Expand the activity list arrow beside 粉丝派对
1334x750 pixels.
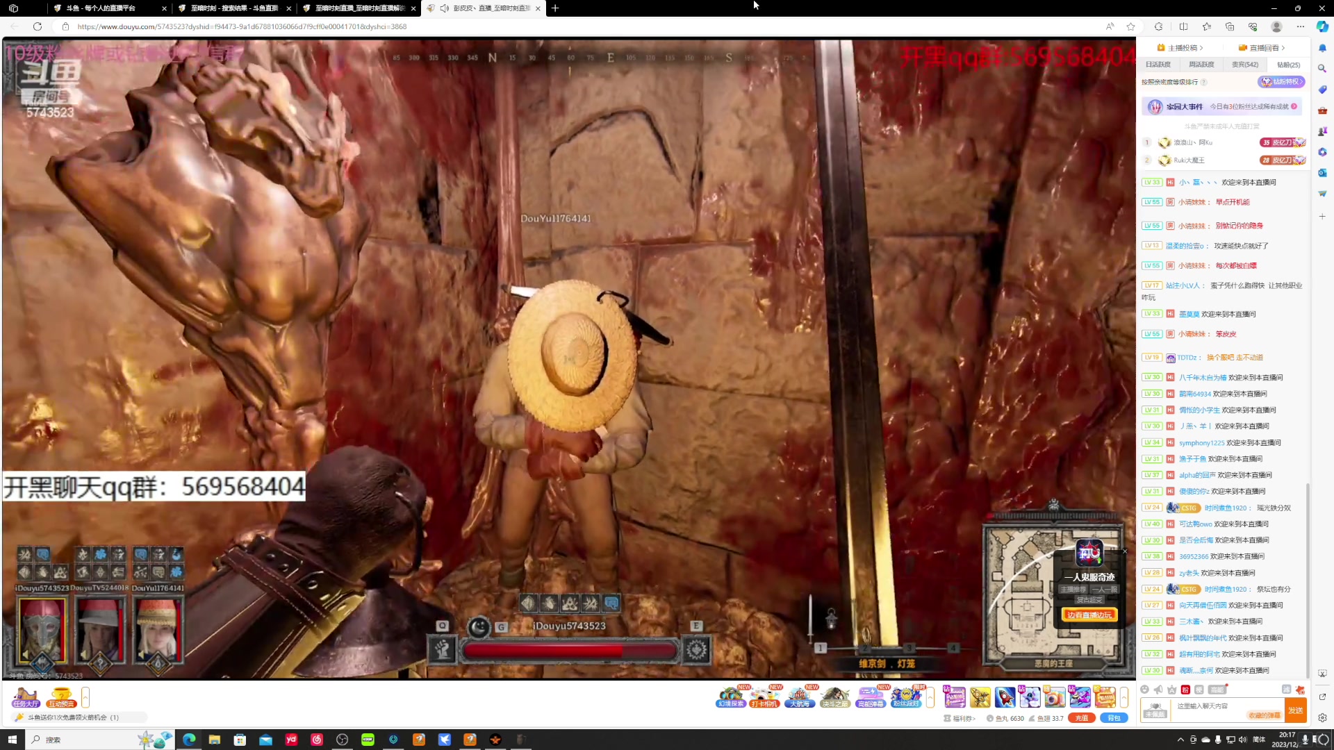(930, 697)
